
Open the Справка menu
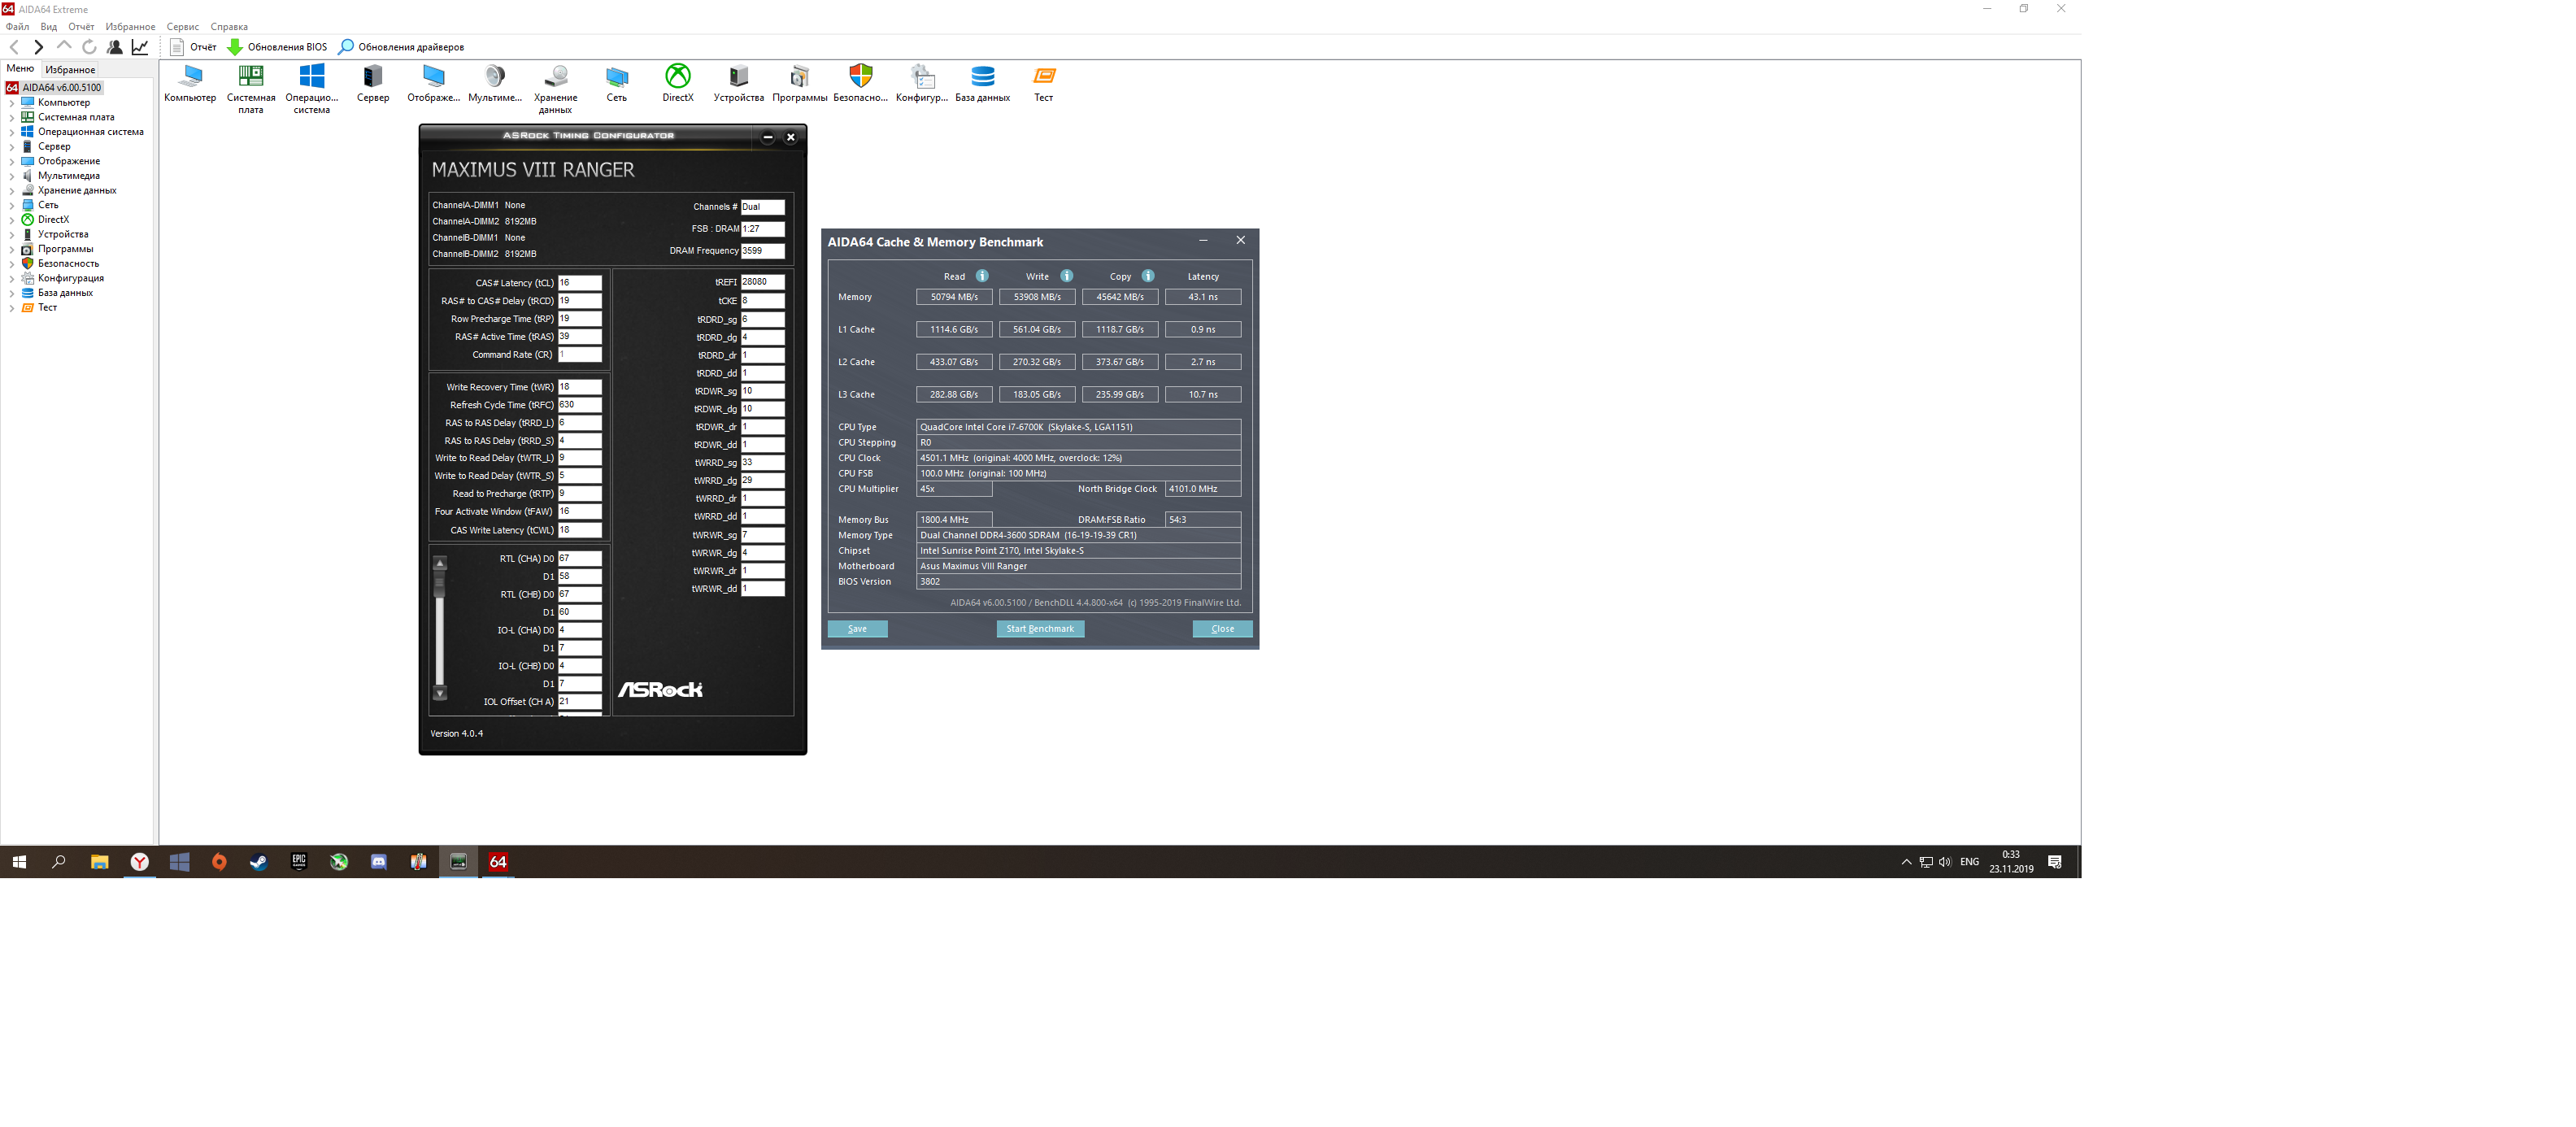[x=229, y=27]
